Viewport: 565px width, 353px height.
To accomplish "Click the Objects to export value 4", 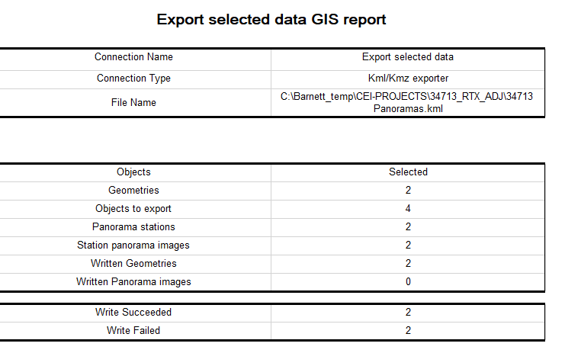I will coord(408,209).
